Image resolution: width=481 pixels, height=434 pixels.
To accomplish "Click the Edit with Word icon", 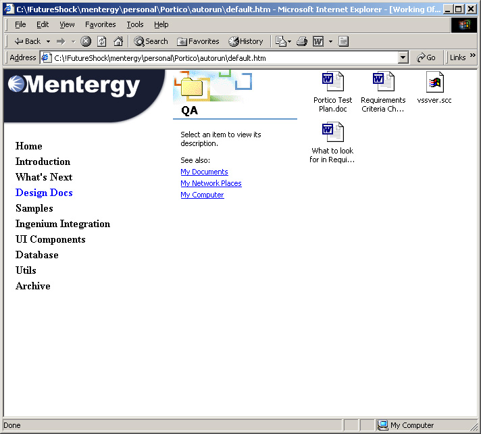I will tap(318, 41).
